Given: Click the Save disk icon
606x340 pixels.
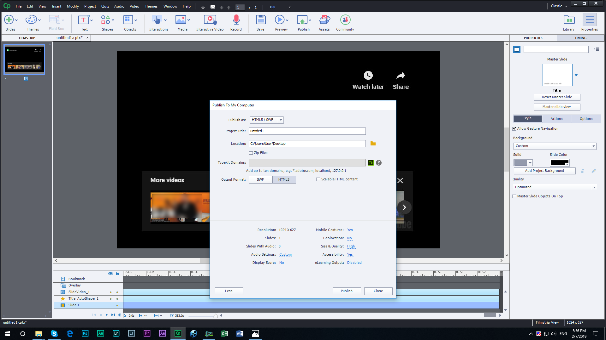Looking at the screenshot, I should coord(261,20).
